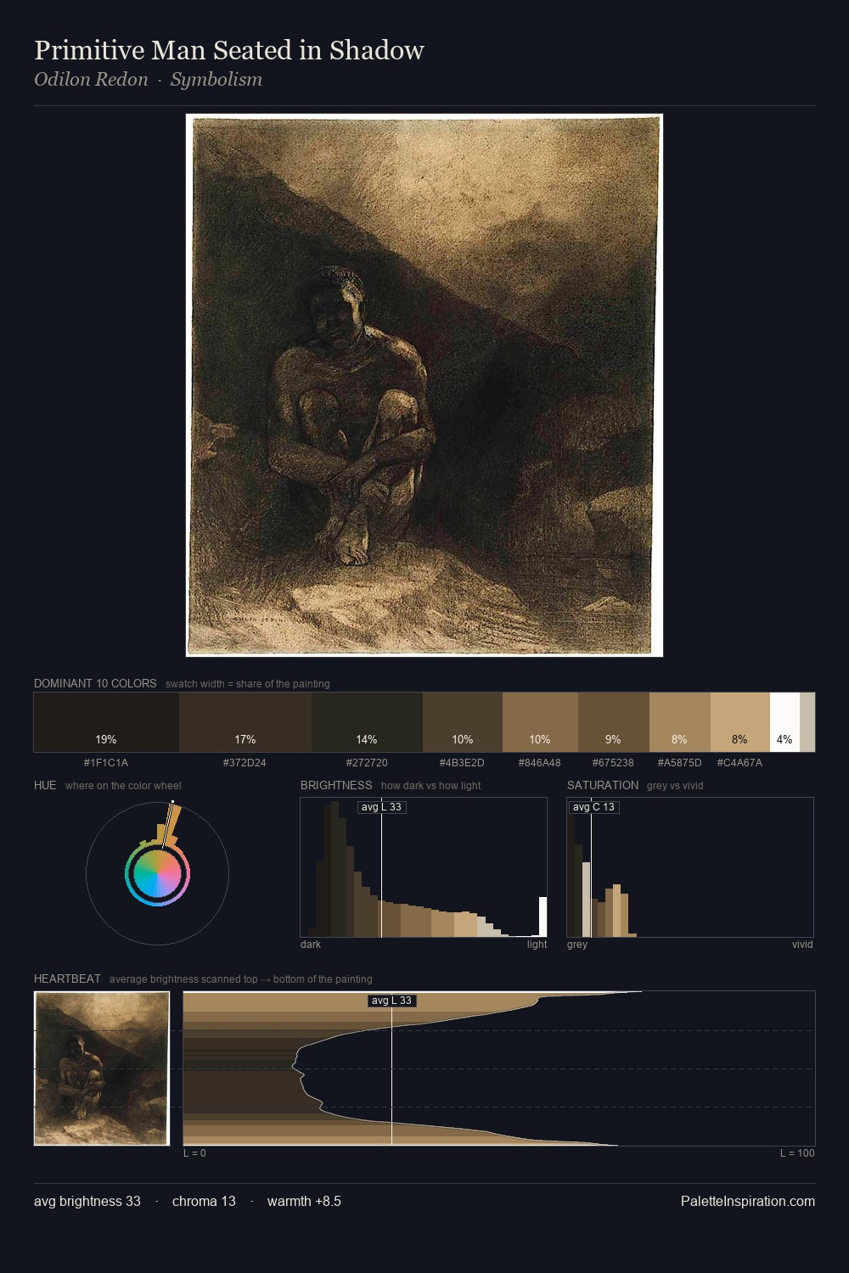Click the SATURATION section heading
Viewport: 849px width, 1273px height.
(603, 785)
